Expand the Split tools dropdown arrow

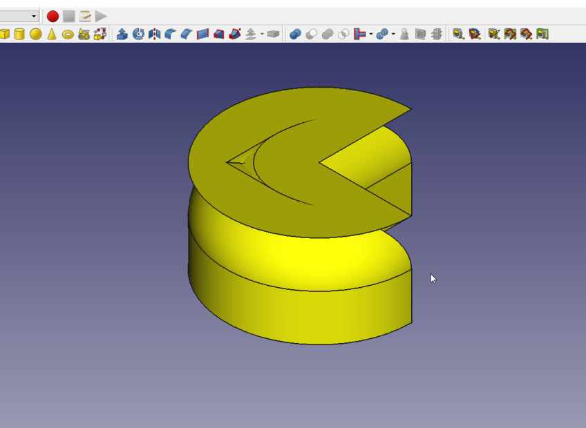tap(393, 35)
